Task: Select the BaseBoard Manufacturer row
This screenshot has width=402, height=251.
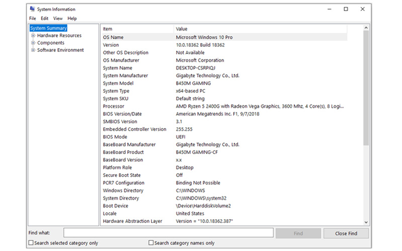Action: click(x=225, y=145)
